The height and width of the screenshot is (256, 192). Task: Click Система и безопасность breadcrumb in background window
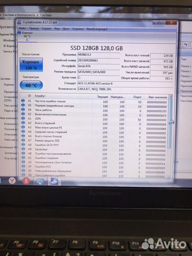(19, 15)
